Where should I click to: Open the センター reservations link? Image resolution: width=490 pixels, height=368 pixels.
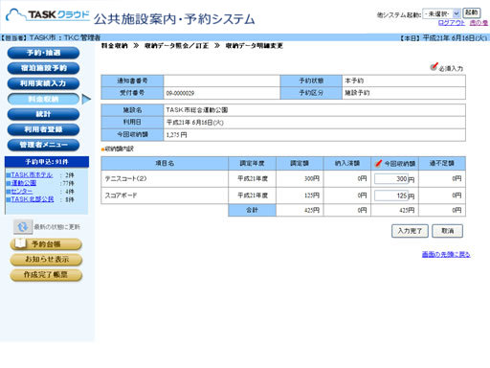click(22, 191)
